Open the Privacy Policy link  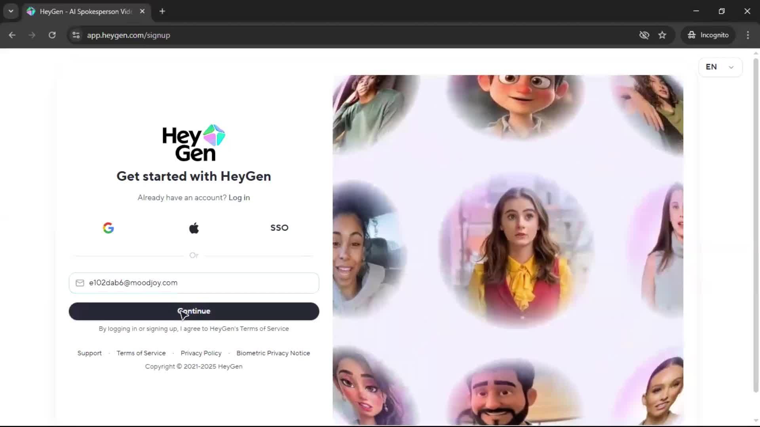coord(201,353)
